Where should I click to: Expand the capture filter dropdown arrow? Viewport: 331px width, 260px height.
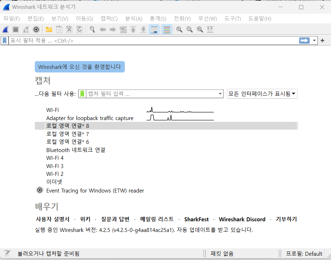(x=220, y=94)
